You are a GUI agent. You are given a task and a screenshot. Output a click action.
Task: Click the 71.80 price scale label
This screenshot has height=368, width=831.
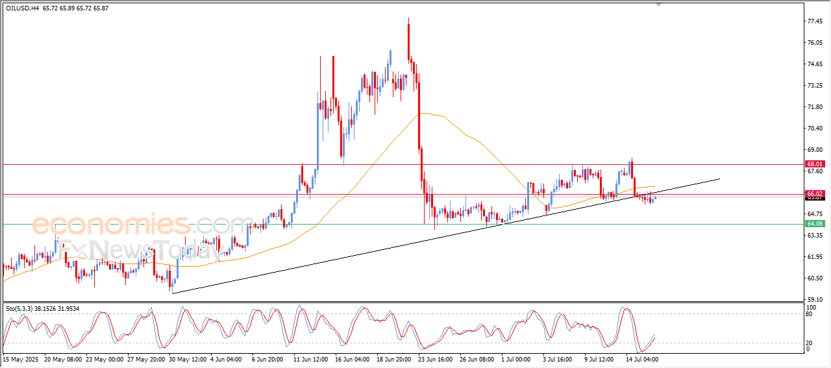(815, 107)
